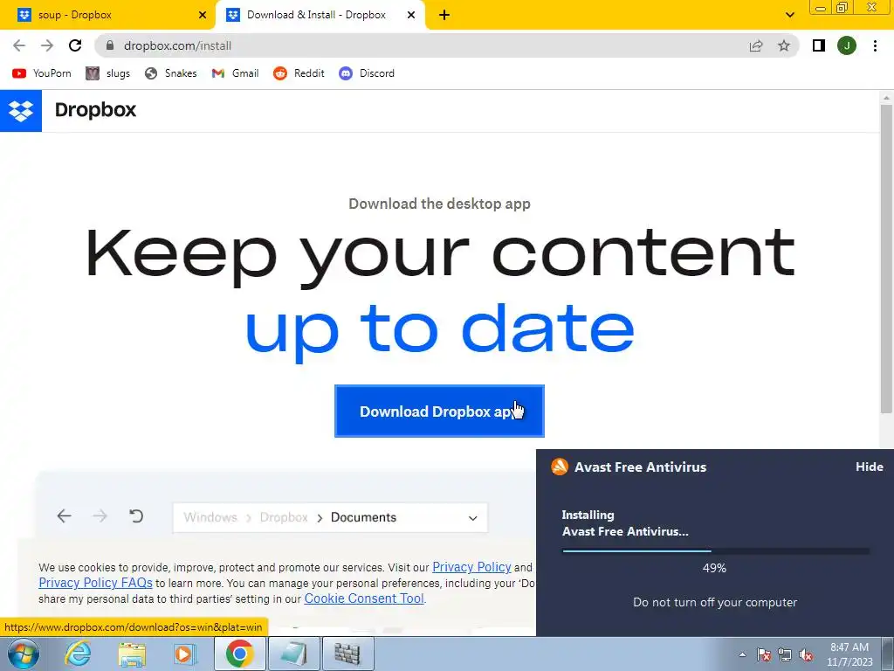894x671 pixels.
Task: Share this page via address bar icon
Action: click(756, 45)
